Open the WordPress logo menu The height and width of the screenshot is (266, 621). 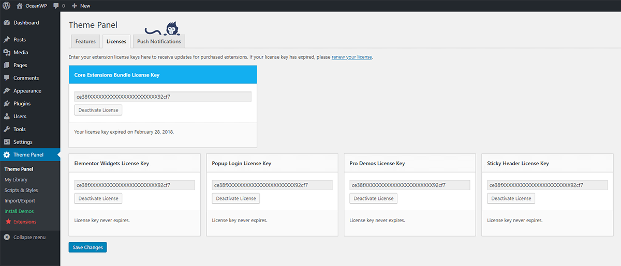click(x=6, y=6)
